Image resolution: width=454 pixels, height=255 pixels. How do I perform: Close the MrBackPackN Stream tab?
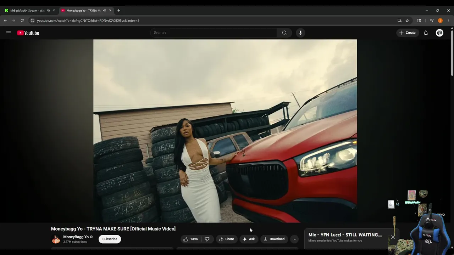point(54,11)
